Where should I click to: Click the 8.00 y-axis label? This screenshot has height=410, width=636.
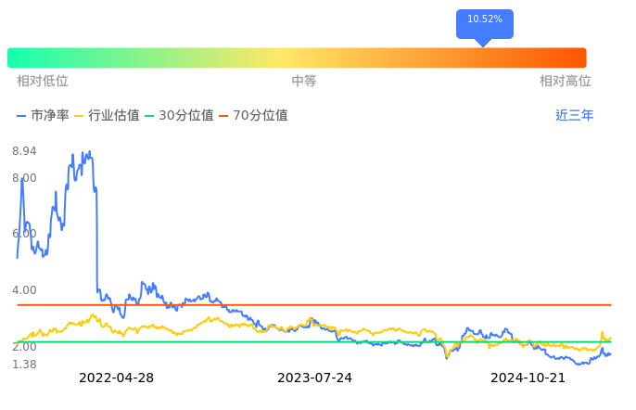tap(24, 178)
